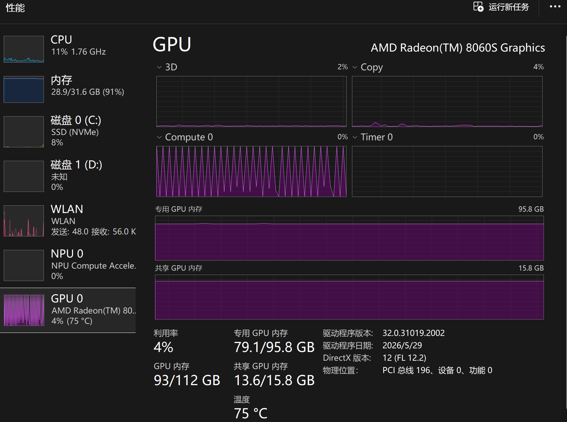The width and height of the screenshot is (567, 422).
Task: Open the 磁盘 0 (C:) entry
Action: click(68, 132)
